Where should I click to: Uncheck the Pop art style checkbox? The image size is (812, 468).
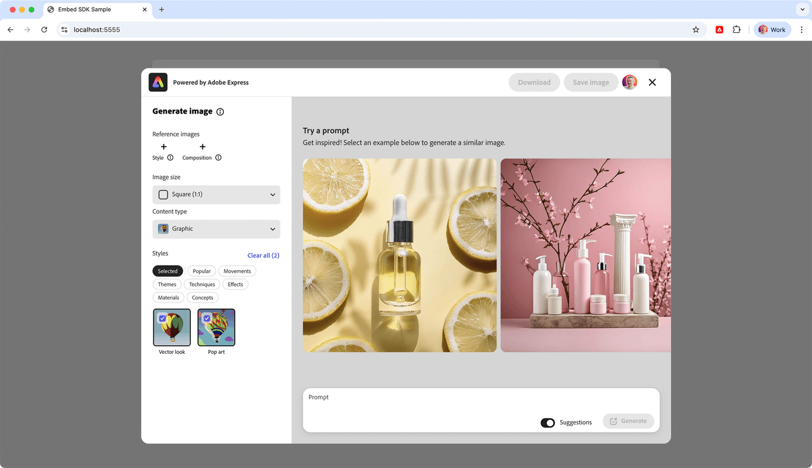pyautogui.click(x=207, y=318)
